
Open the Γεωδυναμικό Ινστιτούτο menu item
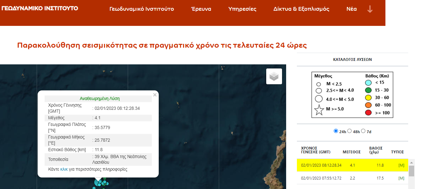[142, 9]
